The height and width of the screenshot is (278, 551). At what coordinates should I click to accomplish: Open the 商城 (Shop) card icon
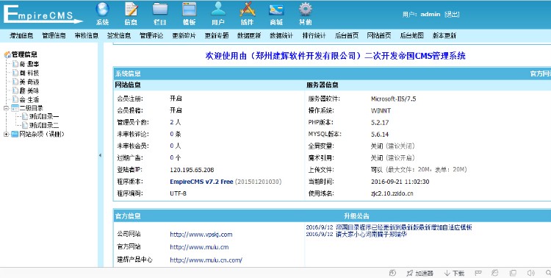[x=276, y=10]
